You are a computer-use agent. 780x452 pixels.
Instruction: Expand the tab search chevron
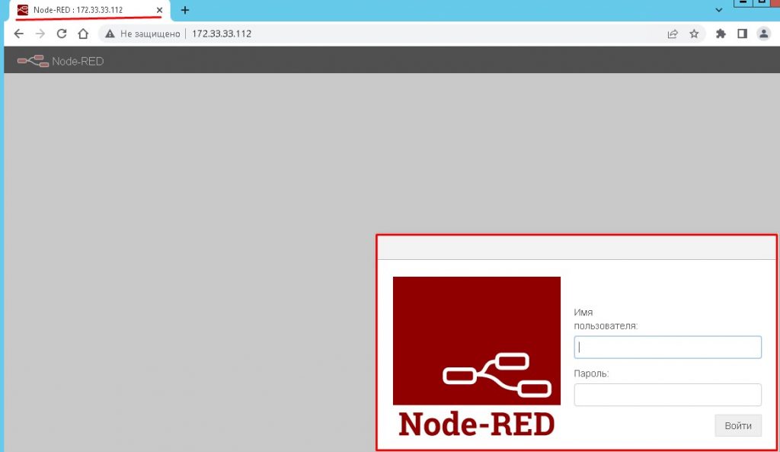tap(718, 10)
